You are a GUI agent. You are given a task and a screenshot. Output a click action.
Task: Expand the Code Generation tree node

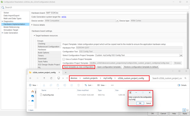click(2, 33)
